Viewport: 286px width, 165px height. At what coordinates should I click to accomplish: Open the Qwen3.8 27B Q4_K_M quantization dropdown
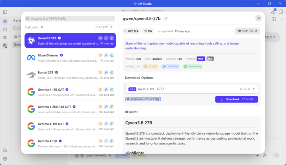pyautogui.click(x=191, y=89)
